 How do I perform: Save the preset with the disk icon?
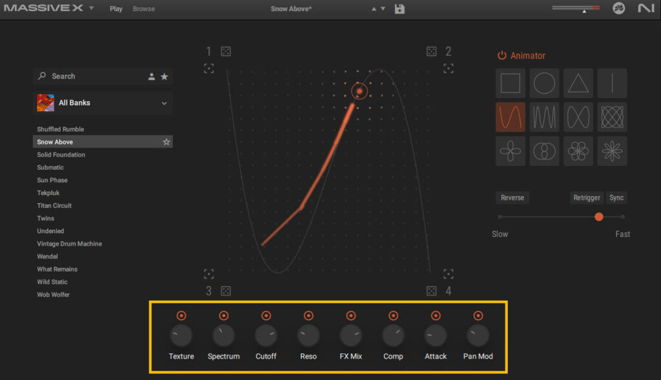coord(399,9)
